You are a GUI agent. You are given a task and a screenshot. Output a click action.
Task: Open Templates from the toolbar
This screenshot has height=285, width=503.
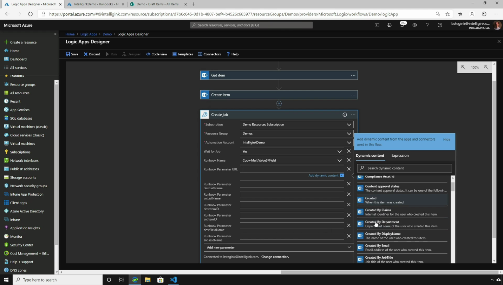pyautogui.click(x=183, y=54)
